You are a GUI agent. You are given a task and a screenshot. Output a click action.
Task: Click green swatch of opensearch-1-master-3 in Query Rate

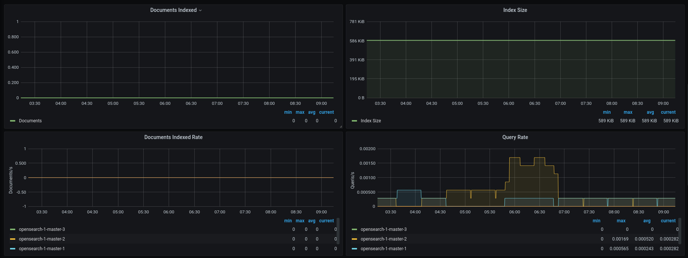354,229
